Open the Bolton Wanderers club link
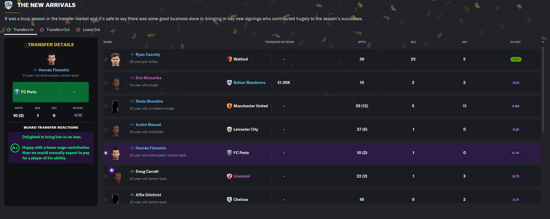Viewport: 550px width, 219px height. point(249,82)
